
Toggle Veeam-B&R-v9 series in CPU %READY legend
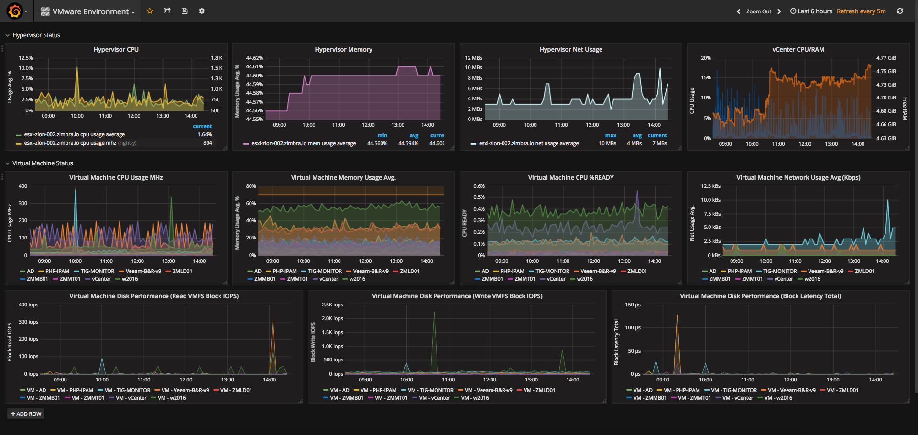pyautogui.click(x=598, y=271)
